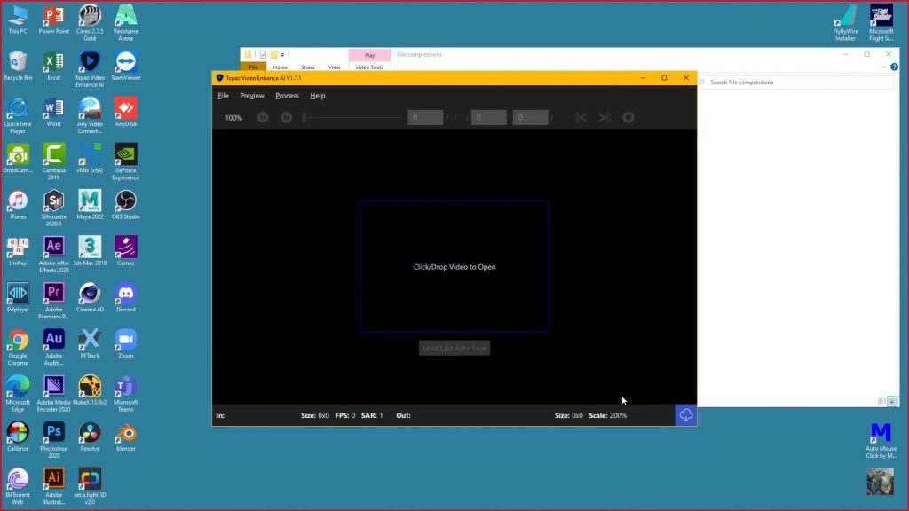Click the stop icon in Topaz preview controls
Viewport: 909px width, 511px height.
(628, 117)
